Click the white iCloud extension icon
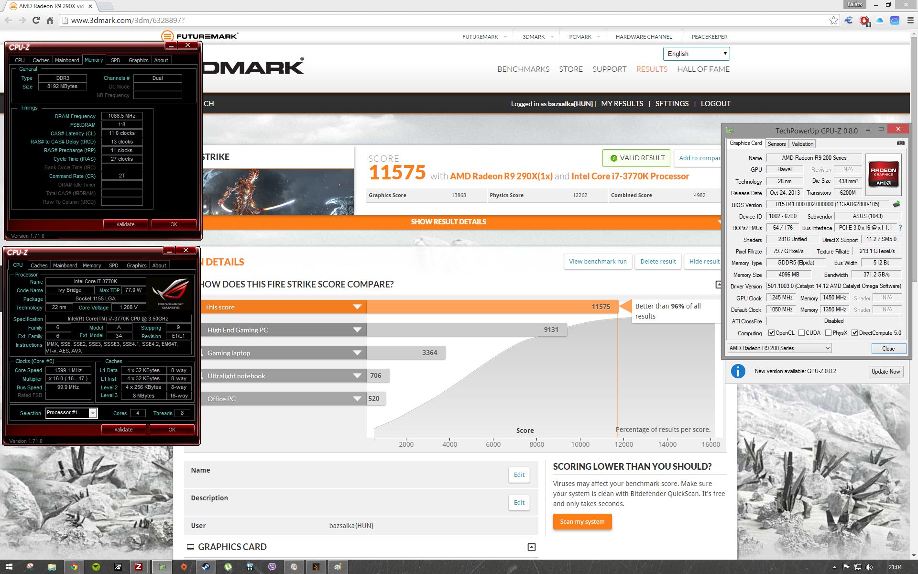The width and height of the screenshot is (918, 574). click(x=879, y=20)
